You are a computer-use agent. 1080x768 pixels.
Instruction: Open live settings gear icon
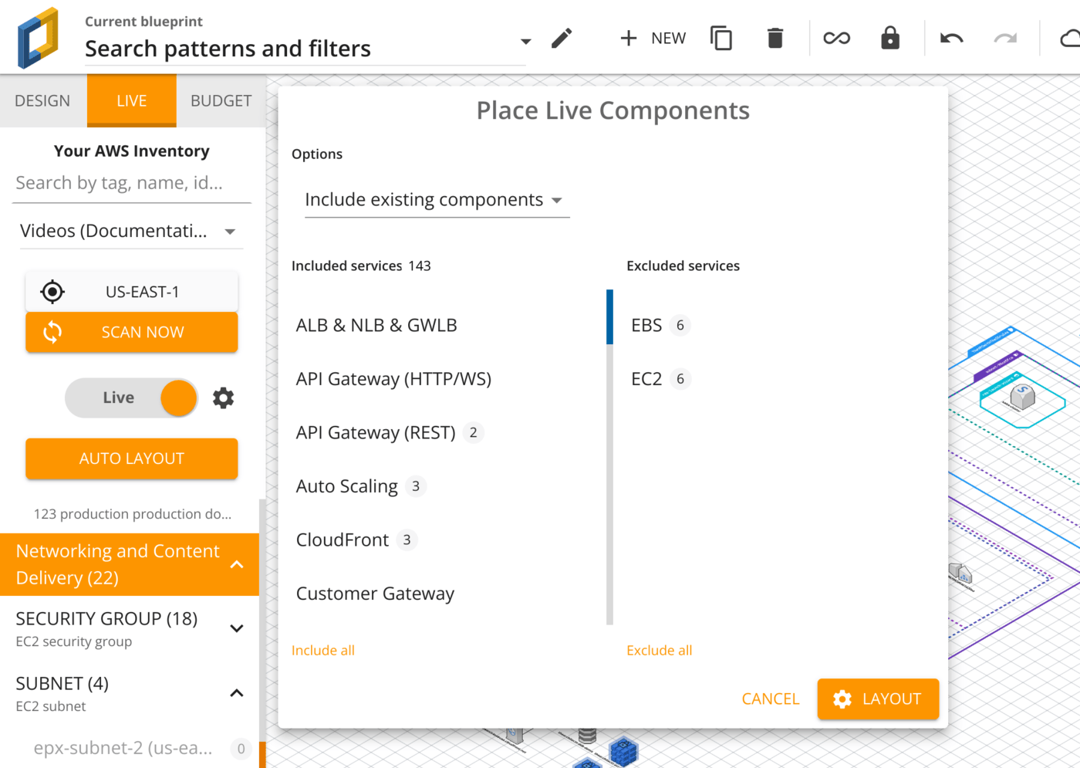click(x=224, y=398)
